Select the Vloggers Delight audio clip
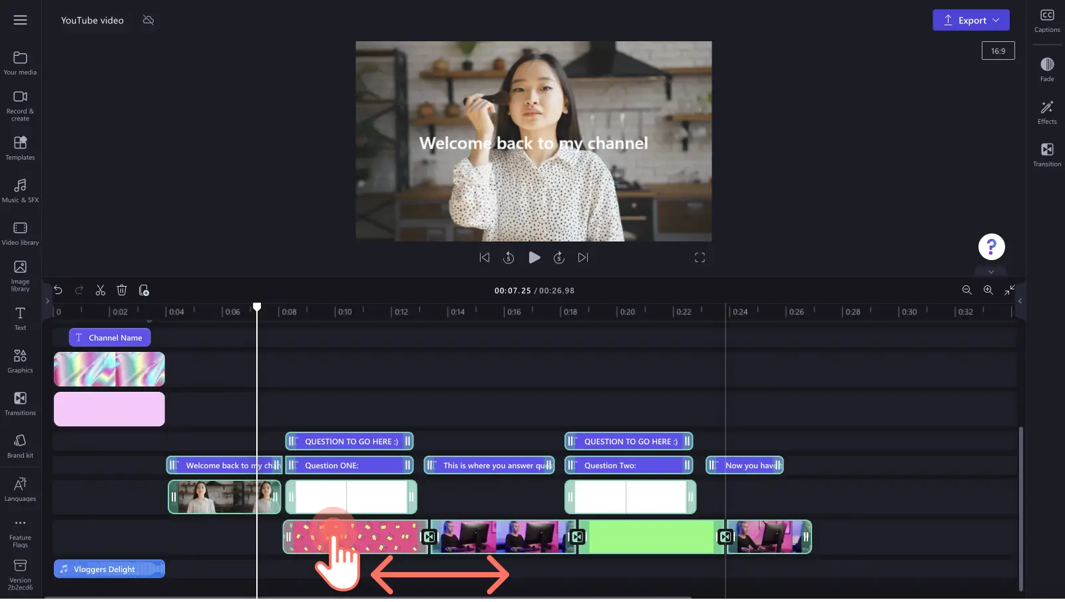This screenshot has height=602, width=1065. click(x=109, y=569)
